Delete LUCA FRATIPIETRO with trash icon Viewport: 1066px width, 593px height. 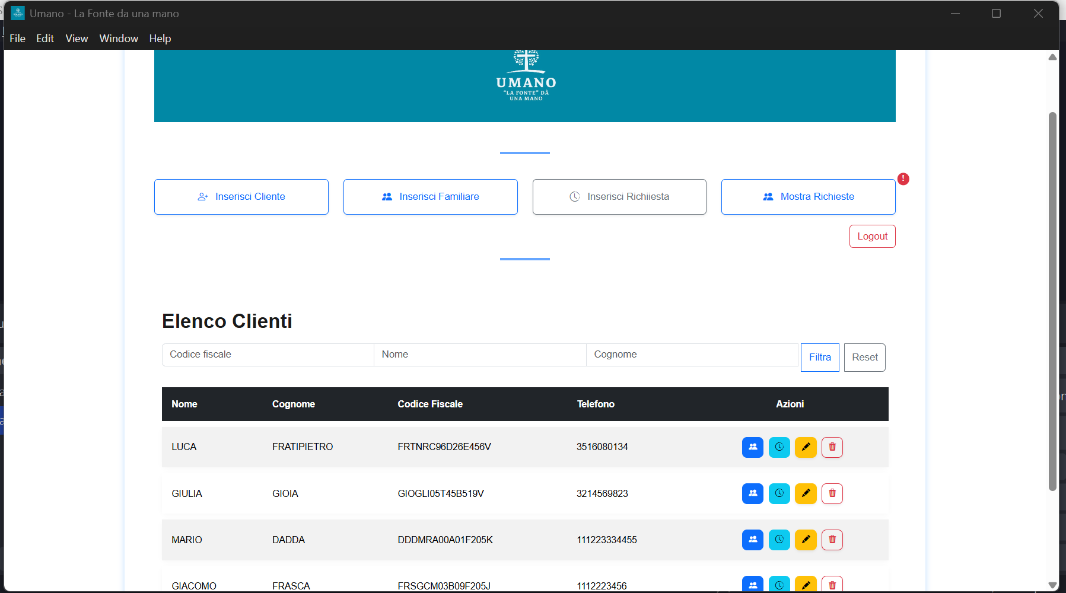832,447
